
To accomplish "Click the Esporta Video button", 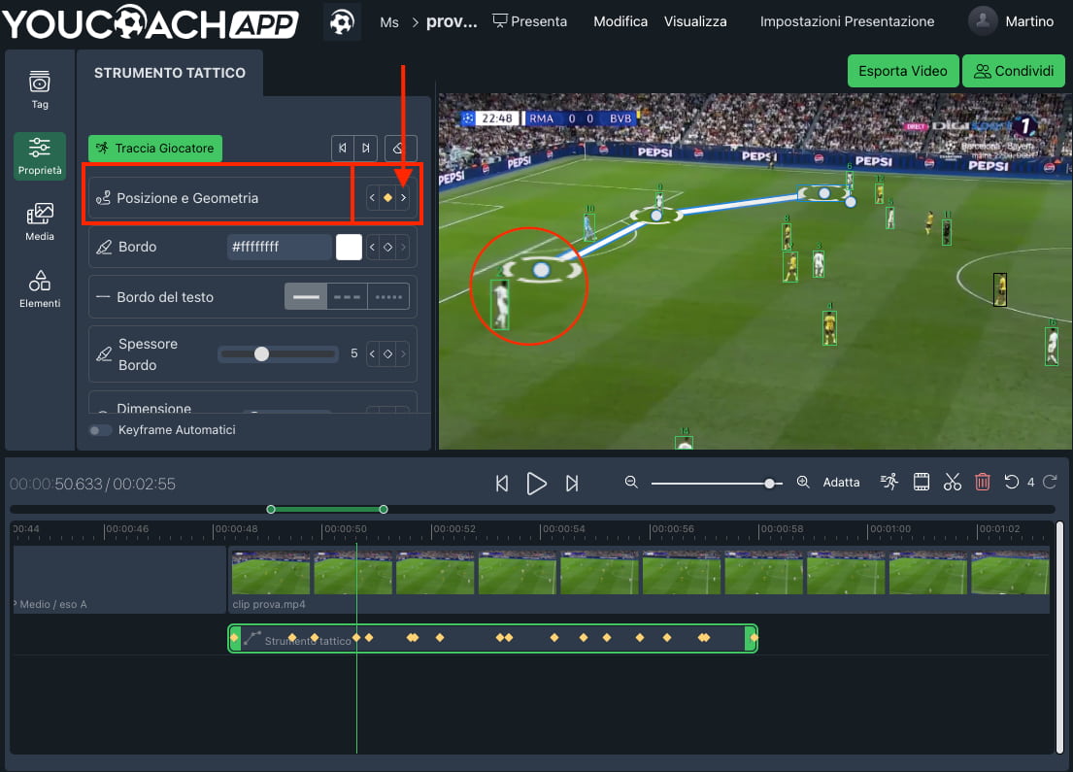I will [903, 71].
